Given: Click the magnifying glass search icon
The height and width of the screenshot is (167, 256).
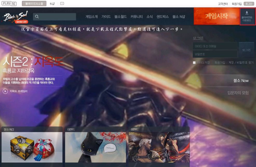Looking at the screenshot, I should [37, 16].
